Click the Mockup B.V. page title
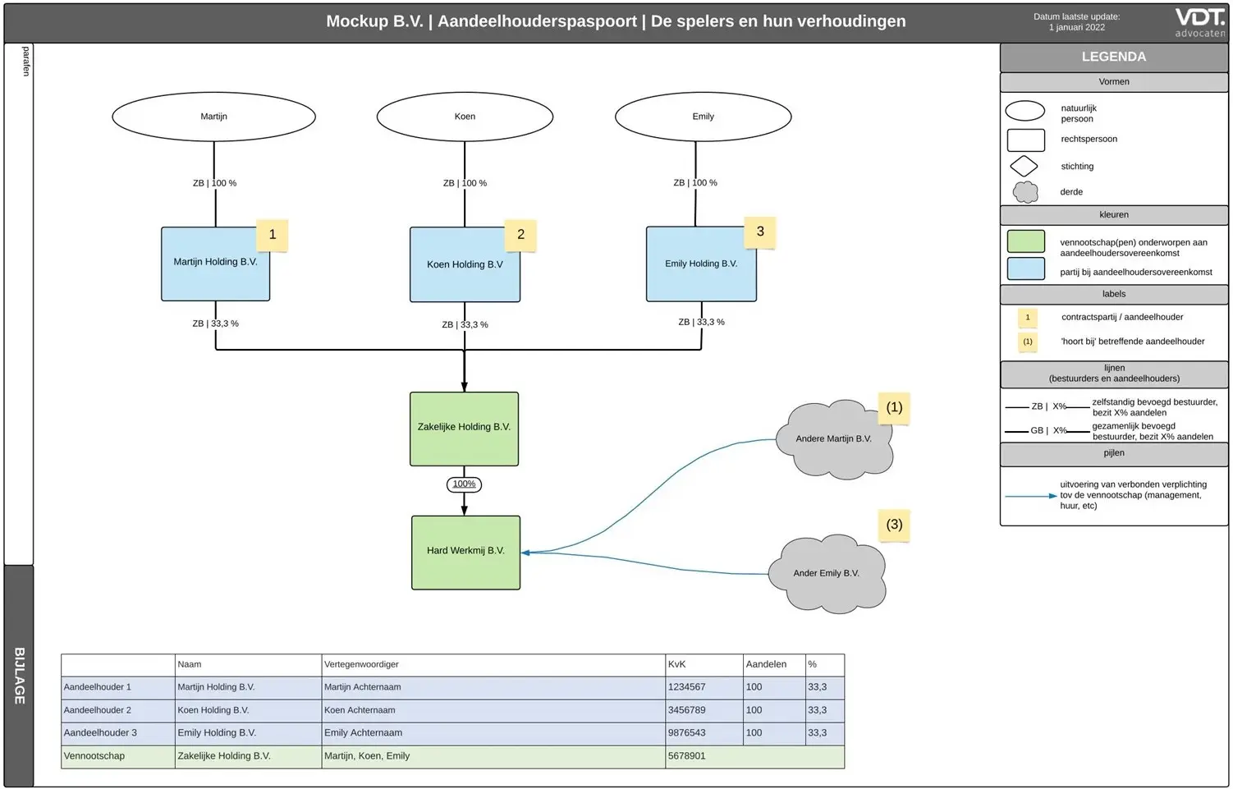 [616, 22]
